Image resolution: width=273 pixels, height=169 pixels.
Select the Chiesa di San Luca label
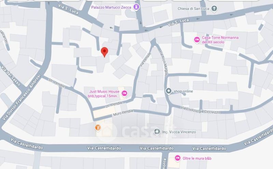[x=193, y=9]
